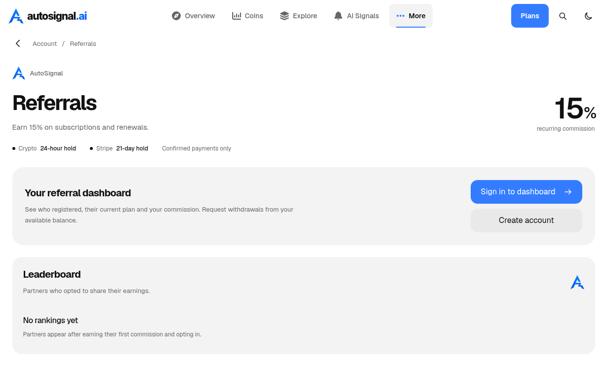Click the Referrals breadcrumb item
Screen dimensions: 606x366
83,43
